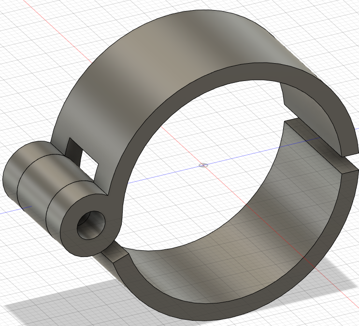Screen dimensions: 359x326
Task: Select the flat top end face of lower half at the gap
Action: pos(320,146)
